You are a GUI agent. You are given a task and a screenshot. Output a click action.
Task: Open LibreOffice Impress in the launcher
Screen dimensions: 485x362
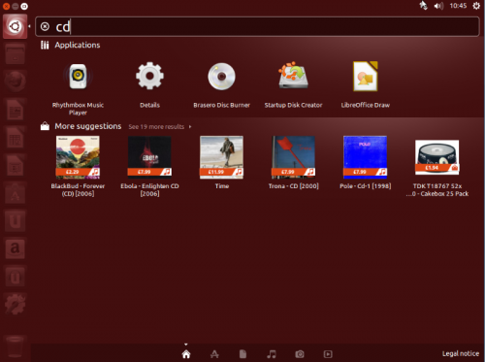click(x=15, y=165)
